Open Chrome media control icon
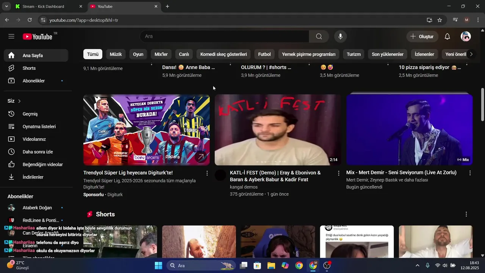This screenshot has height=273, width=485. tap(455, 20)
